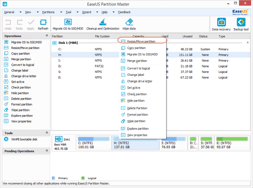Select Merge partition from context menu
Viewport: 253px width, 188px height.
tap(143, 61)
